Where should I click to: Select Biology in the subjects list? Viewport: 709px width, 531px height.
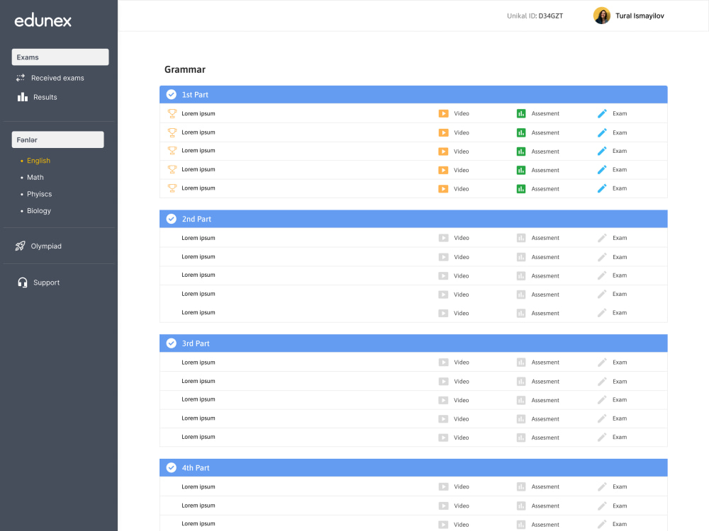point(39,211)
